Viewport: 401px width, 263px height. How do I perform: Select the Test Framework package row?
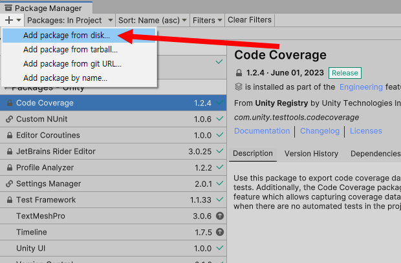(x=113, y=200)
